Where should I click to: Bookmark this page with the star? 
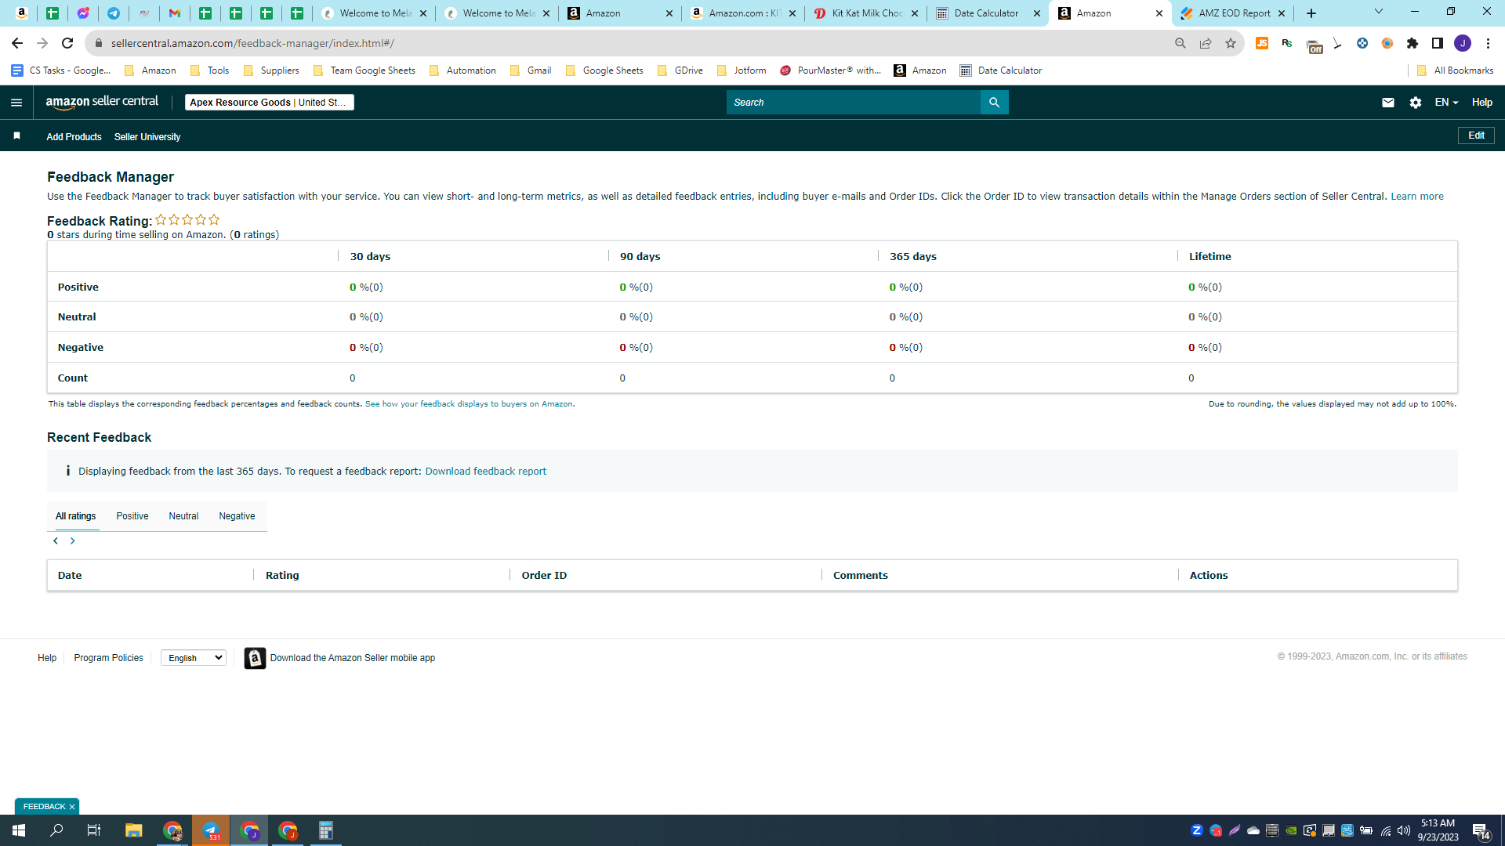1231,43
